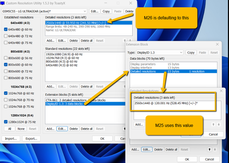Click Add... under Extension blocks
The image size is (229, 163).
(50, 129)
